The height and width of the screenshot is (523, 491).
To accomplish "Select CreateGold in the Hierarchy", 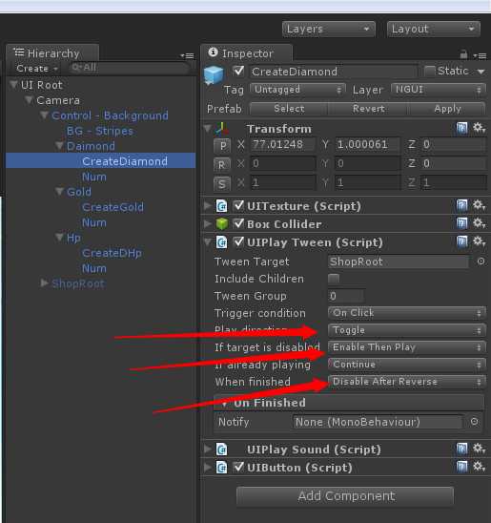I will point(113,207).
